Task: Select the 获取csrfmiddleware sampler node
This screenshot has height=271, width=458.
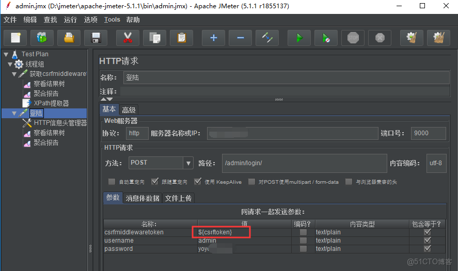Action: click(x=58, y=74)
